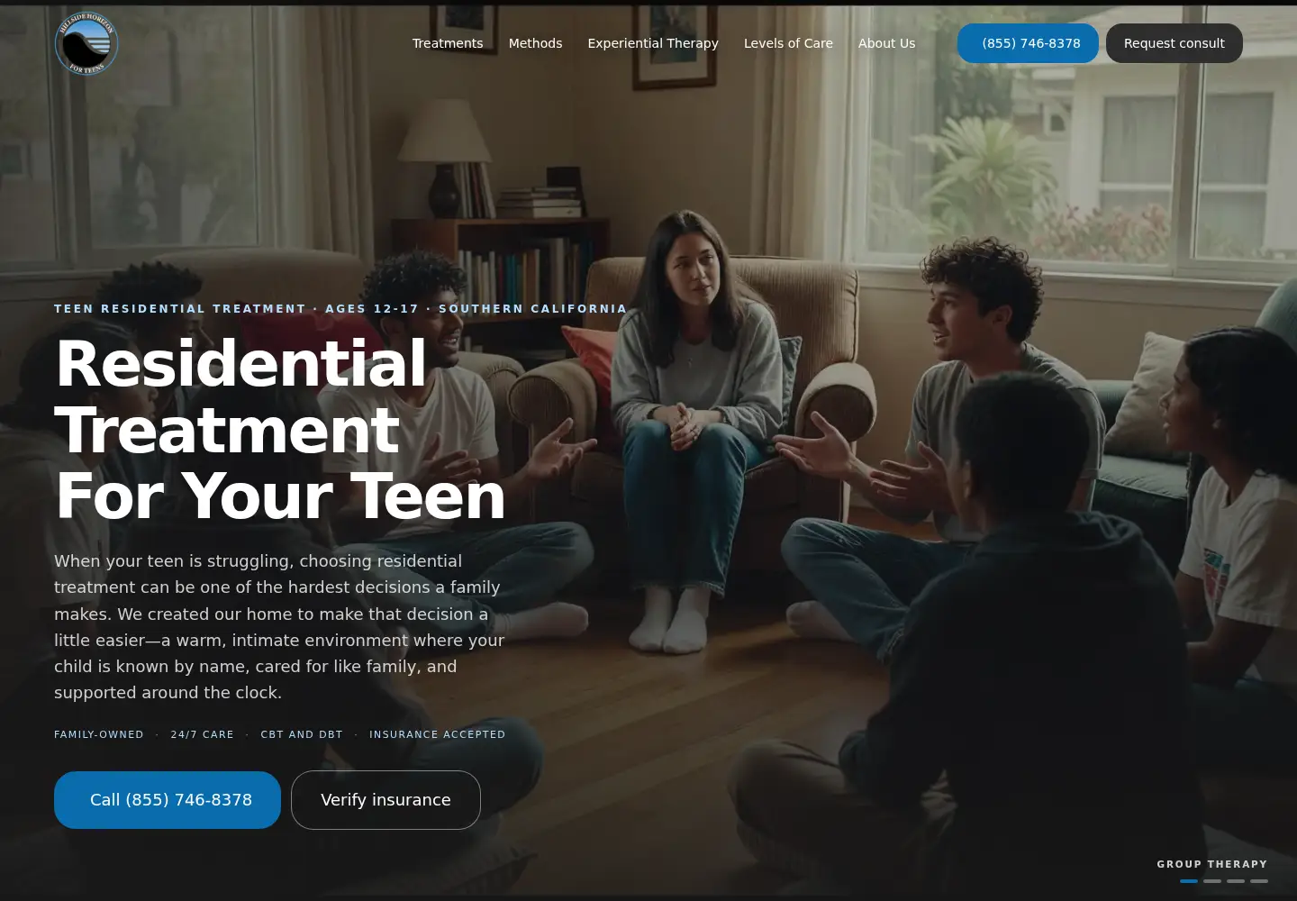Click the Verify insurance button
The image size is (1297, 901).
tap(385, 800)
